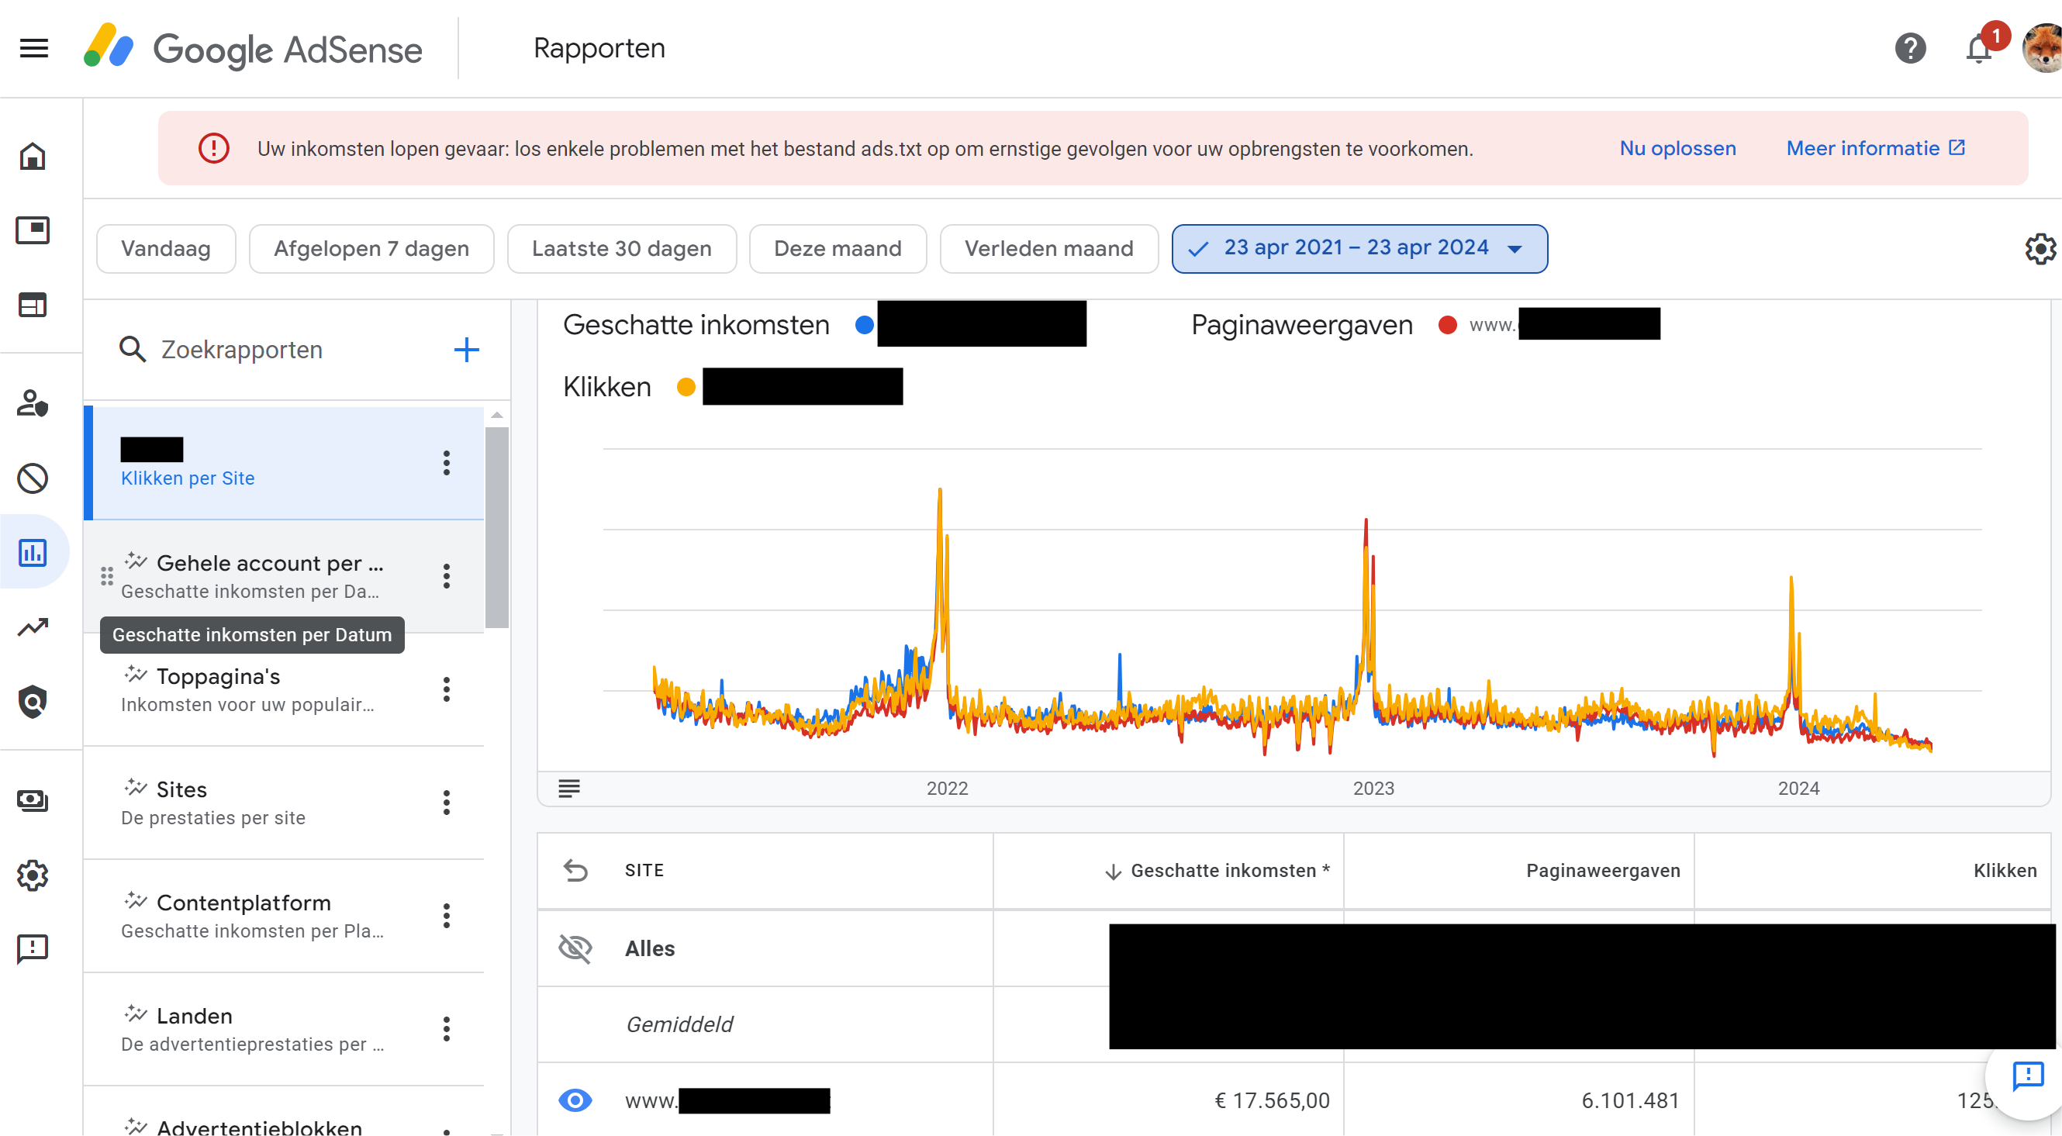Select the Vandaag date filter
Viewport: 2062px width, 1136px height.
pos(166,249)
